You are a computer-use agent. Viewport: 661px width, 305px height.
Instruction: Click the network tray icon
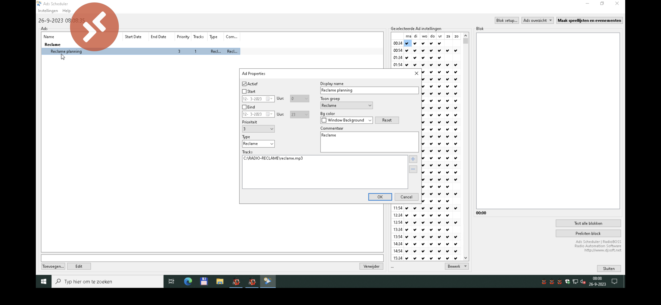coord(575,282)
